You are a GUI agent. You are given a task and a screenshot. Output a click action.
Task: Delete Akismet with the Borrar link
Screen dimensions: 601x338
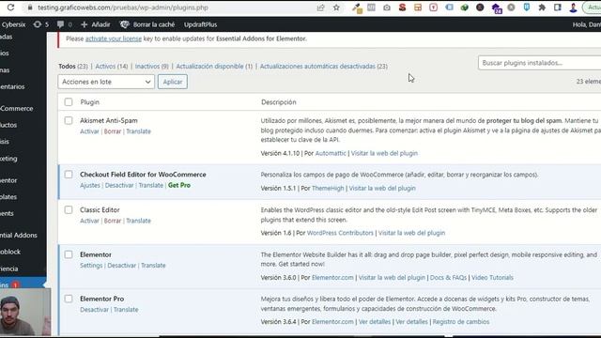[113, 131]
